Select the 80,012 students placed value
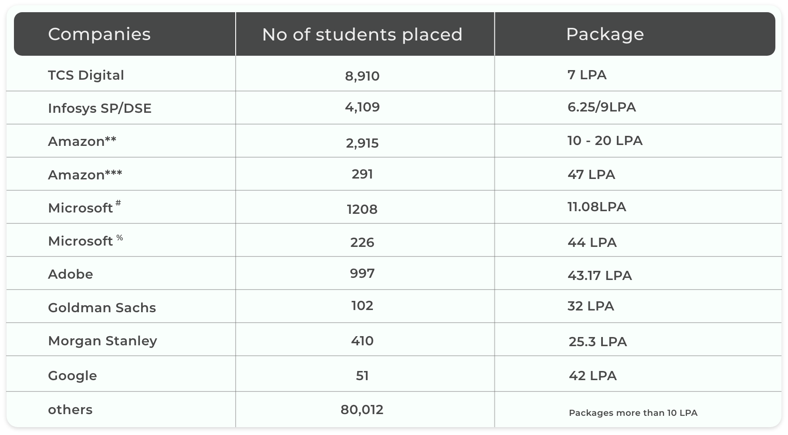The image size is (788, 435). pos(362,410)
